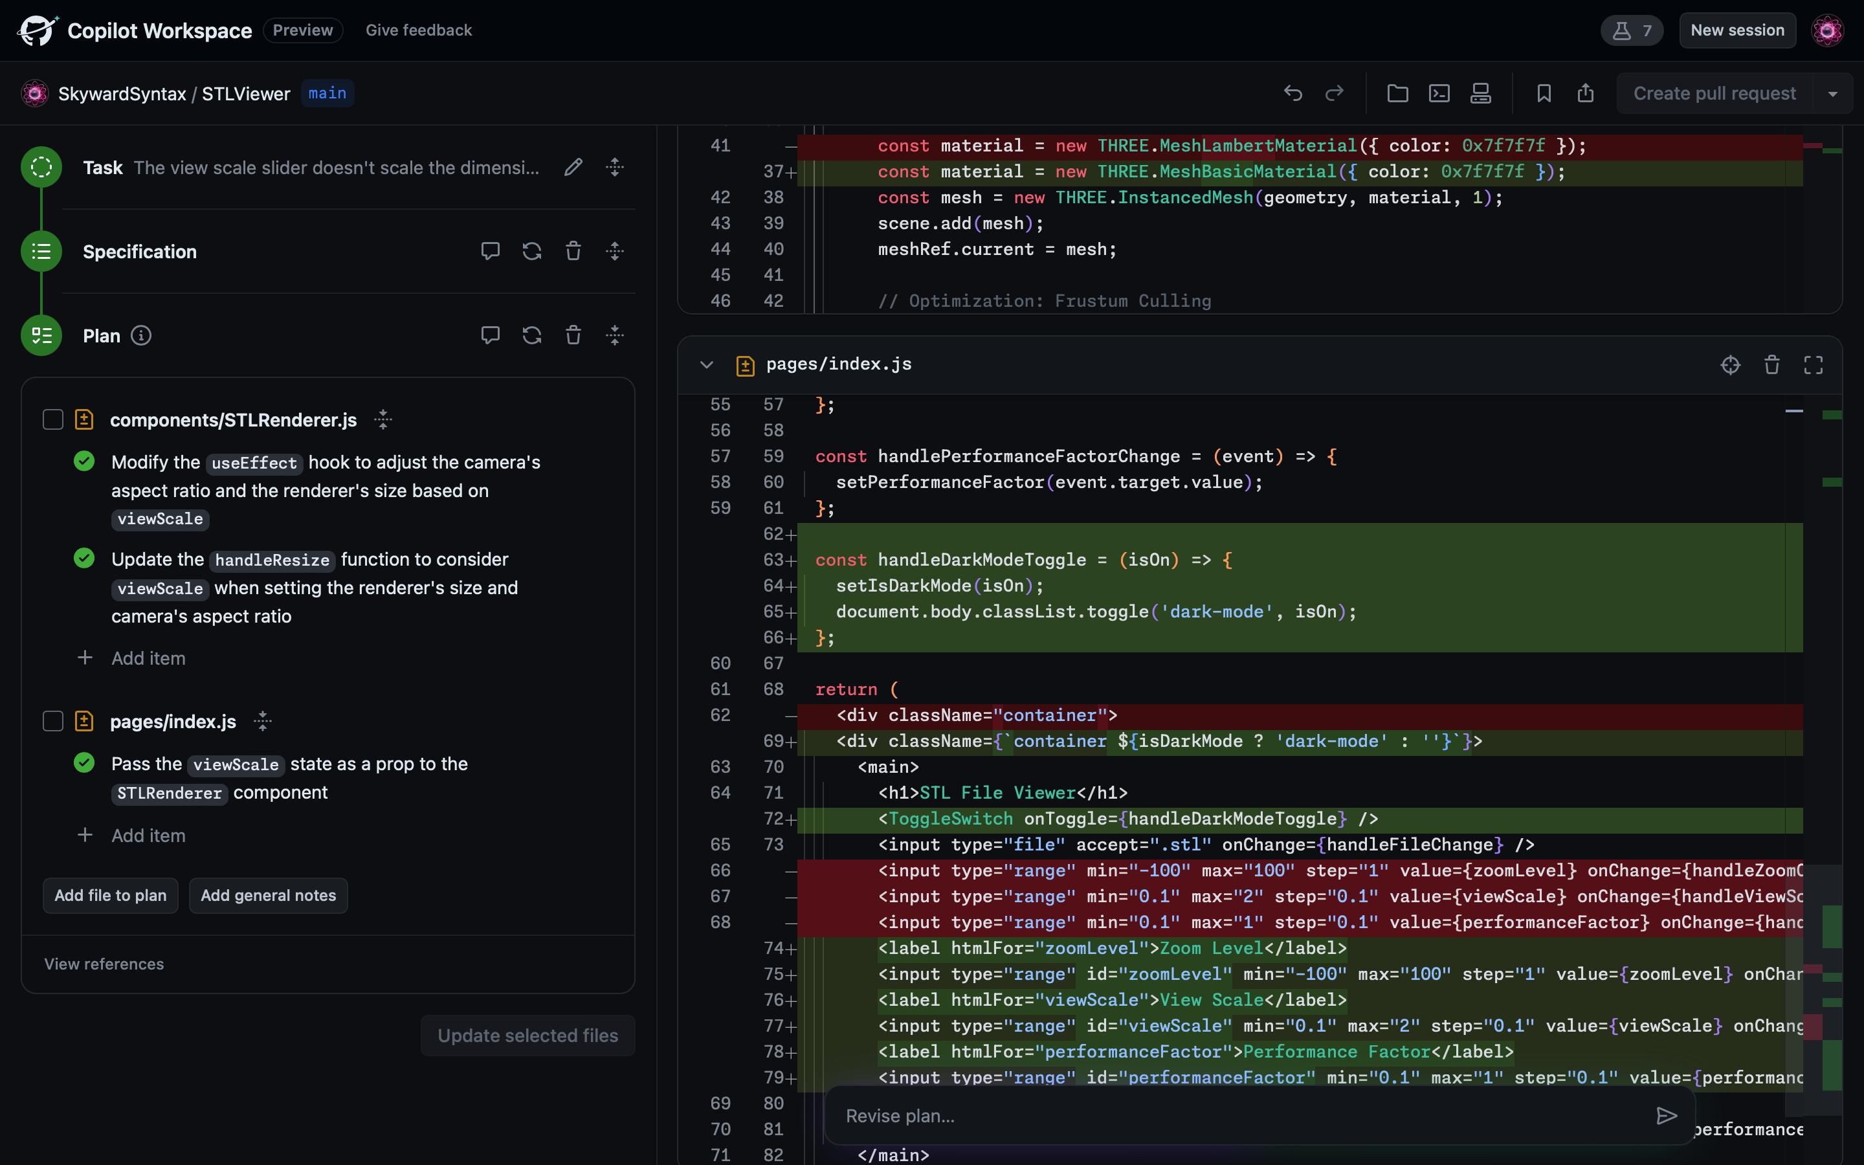1864x1165 pixels.
Task: Focus the Revise plan input field
Action: [x=1240, y=1116]
